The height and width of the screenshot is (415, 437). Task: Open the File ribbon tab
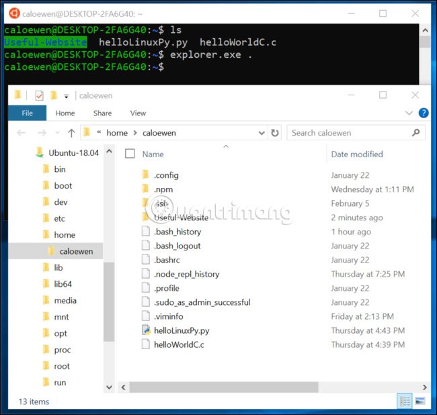pos(27,113)
